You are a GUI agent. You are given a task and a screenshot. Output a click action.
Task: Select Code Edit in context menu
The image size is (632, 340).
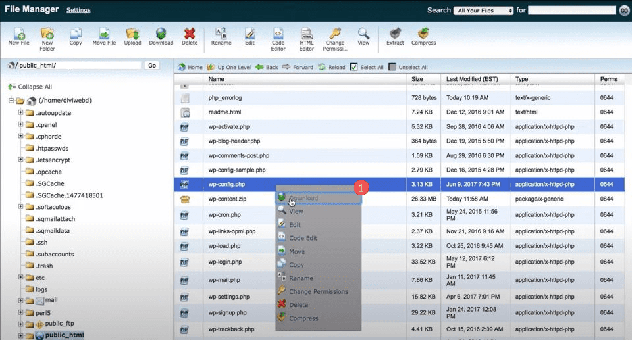pos(303,238)
